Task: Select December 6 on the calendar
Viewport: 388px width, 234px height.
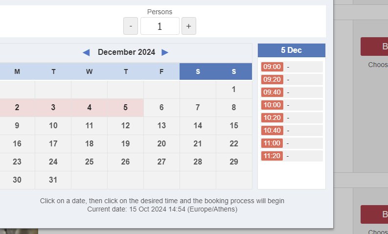Action: (x=161, y=108)
